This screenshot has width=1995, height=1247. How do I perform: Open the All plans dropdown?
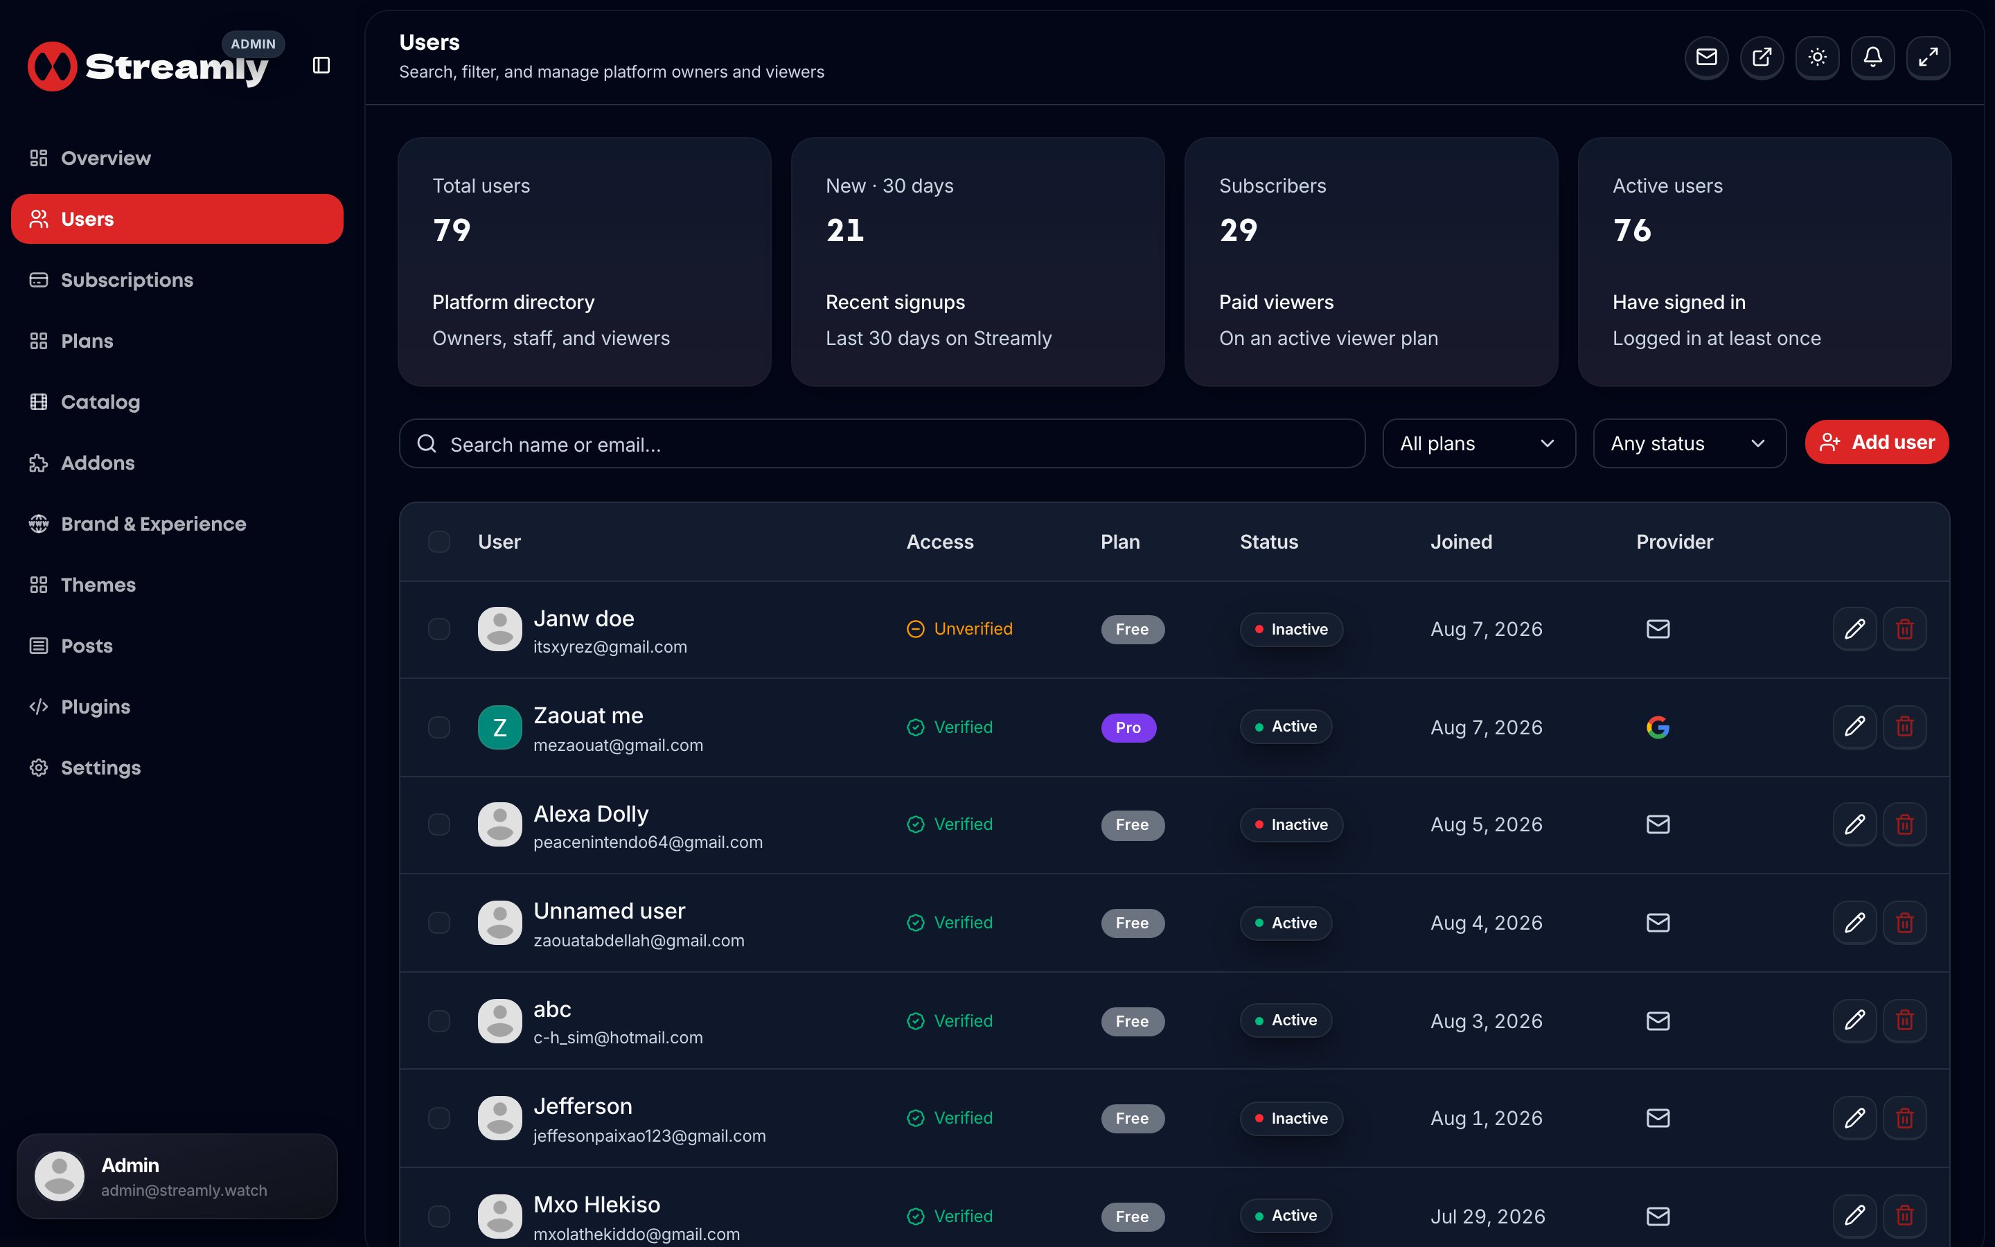1479,443
